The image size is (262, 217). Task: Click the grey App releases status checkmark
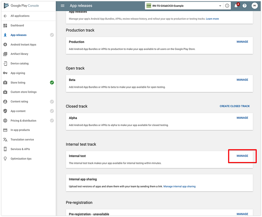click(x=52, y=35)
